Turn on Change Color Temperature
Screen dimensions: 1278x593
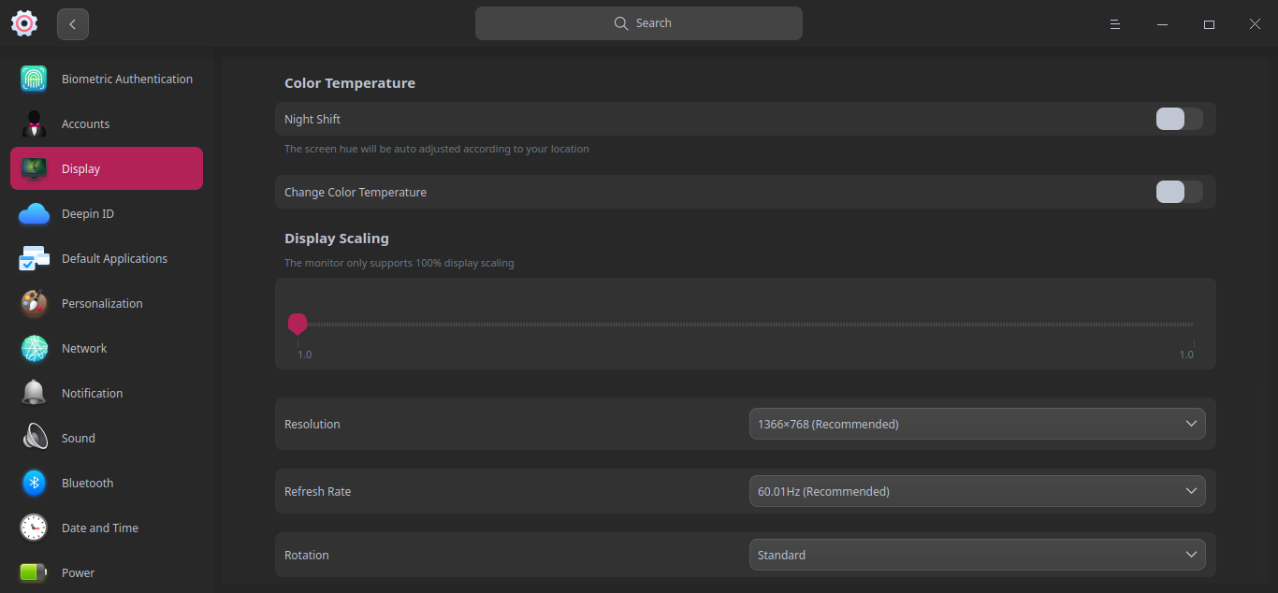(1179, 192)
